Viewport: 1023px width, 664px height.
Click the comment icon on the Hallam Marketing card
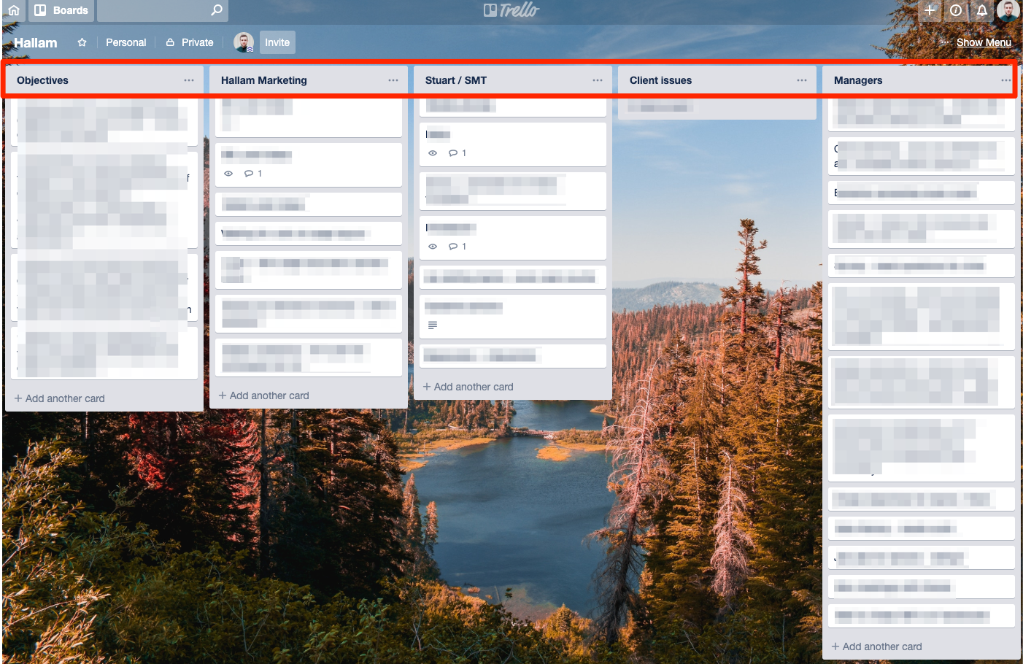coord(249,173)
